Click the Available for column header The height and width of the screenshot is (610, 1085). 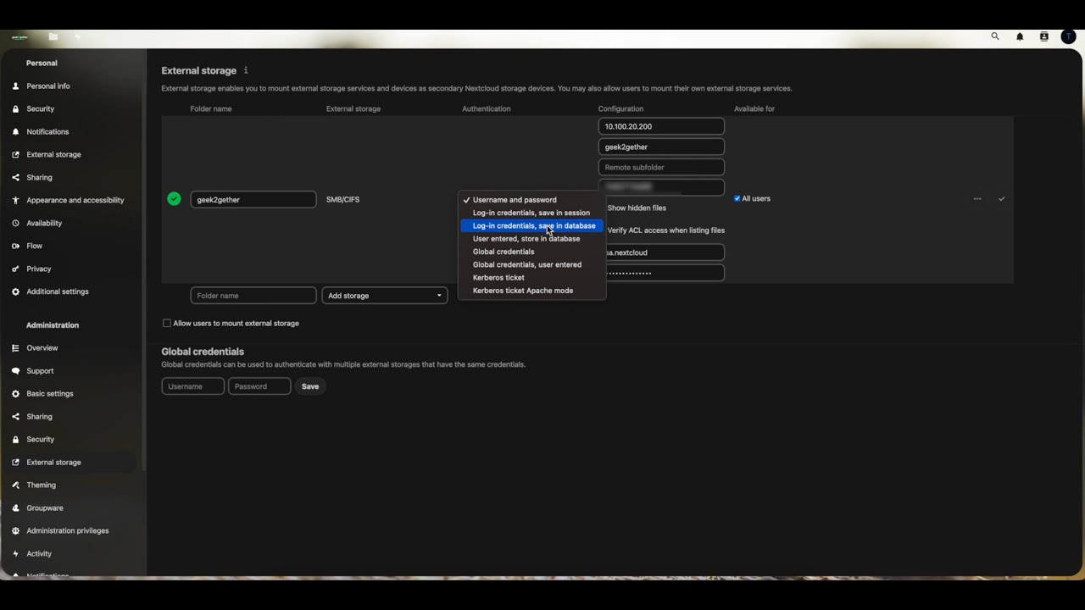pos(754,109)
